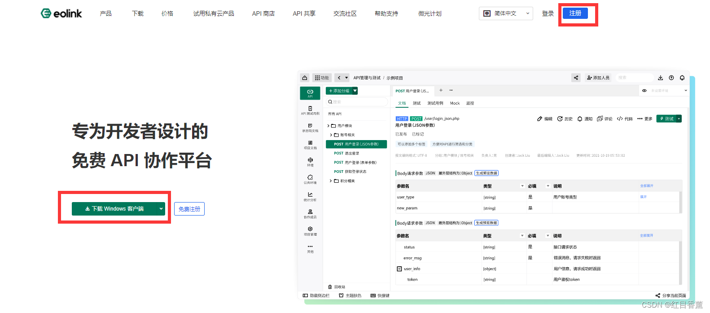
Task: Select the API sidebar icon
Action: pyautogui.click(x=310, y=93)
